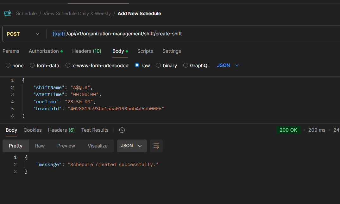Open the response format JSON dropdown
This screenshot has width=340, height=204.
[x=132, y=146]
